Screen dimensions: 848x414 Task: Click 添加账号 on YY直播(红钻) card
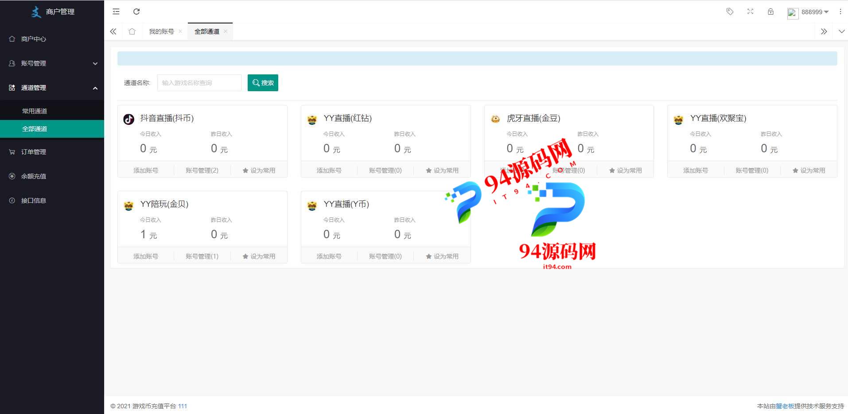coord(329,170)
